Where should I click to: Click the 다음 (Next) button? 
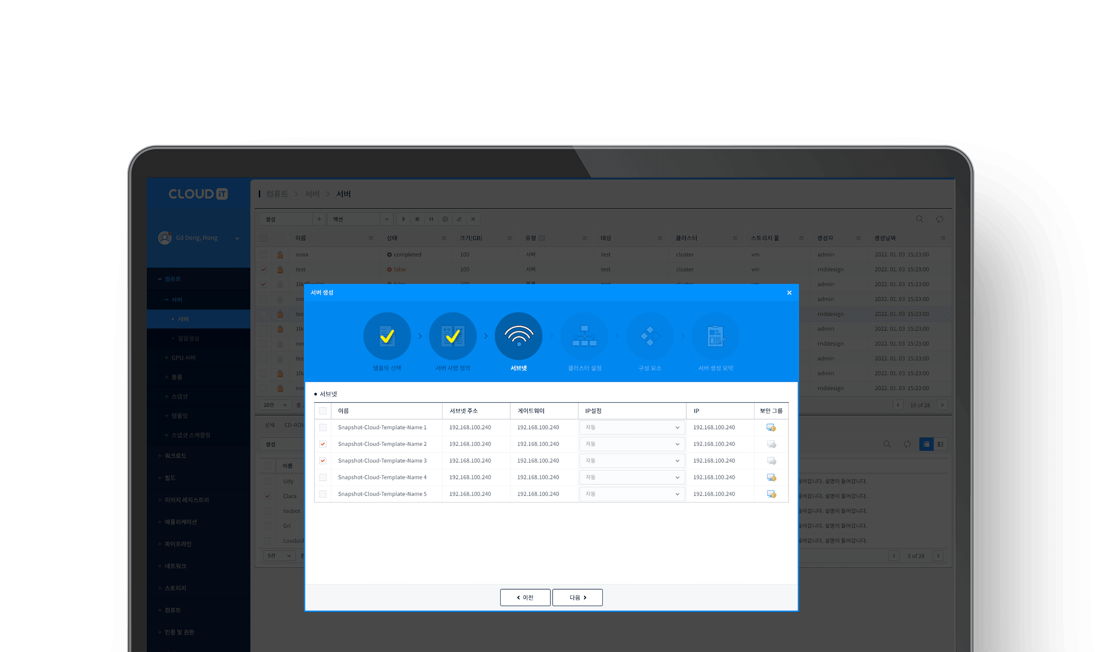coord(577,597)
